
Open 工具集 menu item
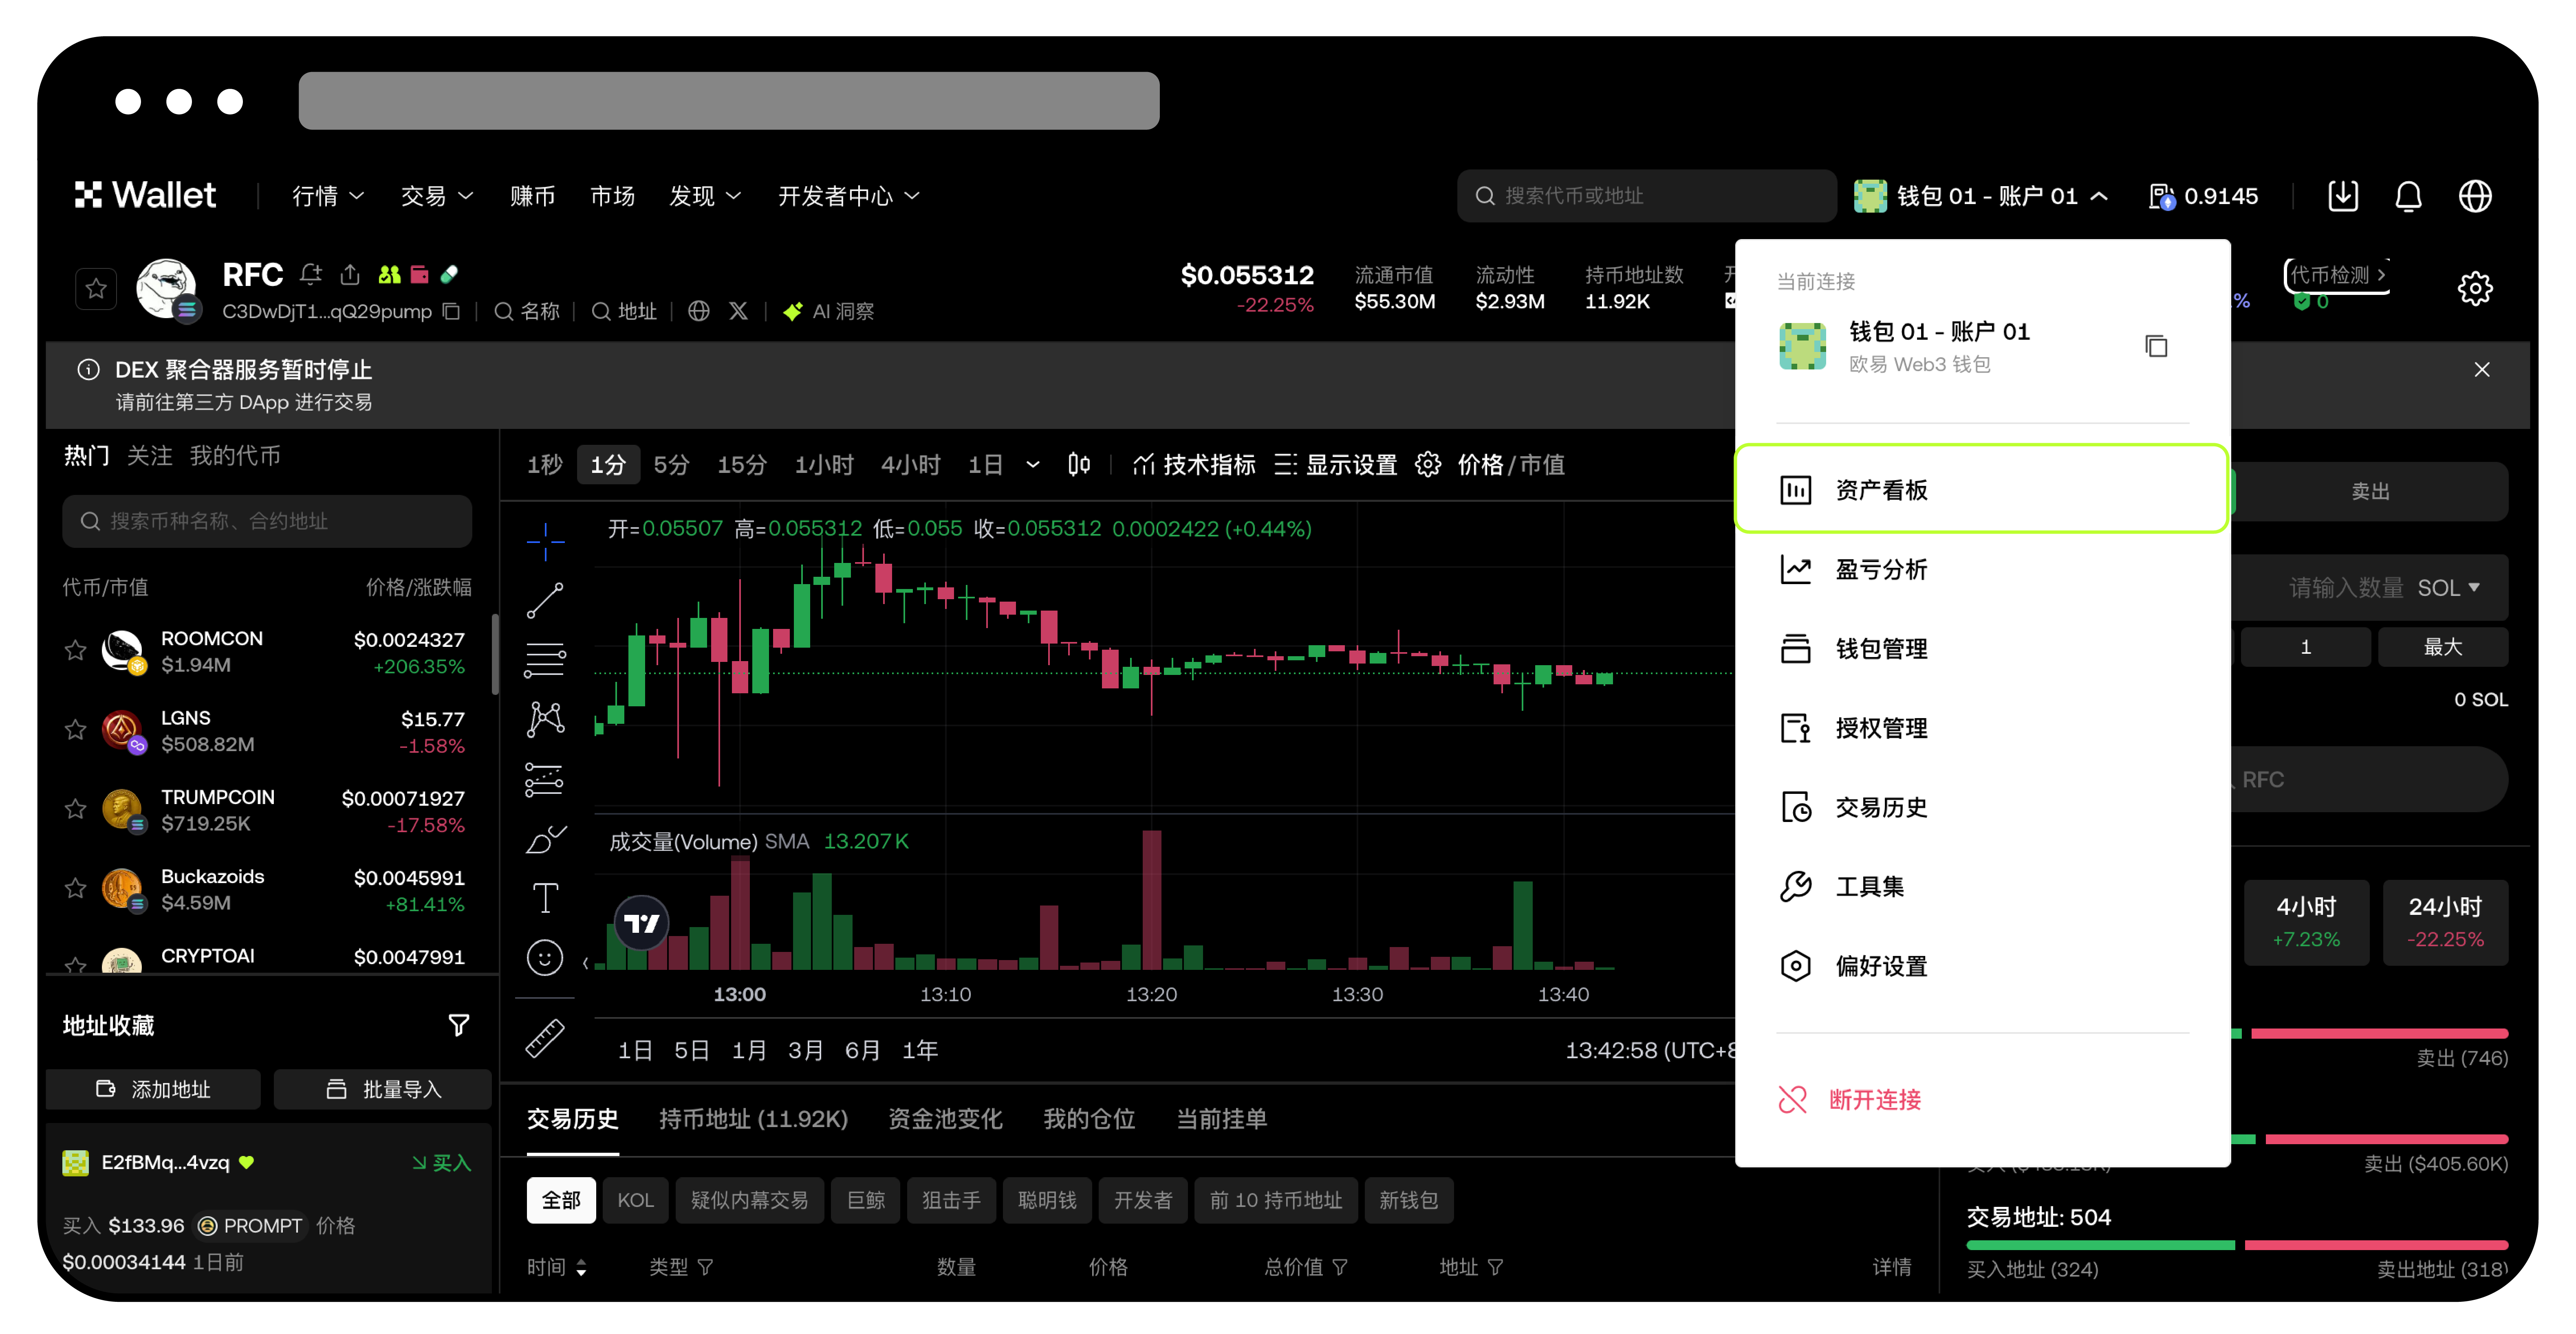pyautogui.click(x=1981, y=886)
